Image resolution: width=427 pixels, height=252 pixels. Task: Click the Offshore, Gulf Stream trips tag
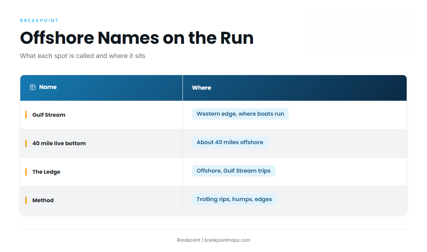(233, 171)
